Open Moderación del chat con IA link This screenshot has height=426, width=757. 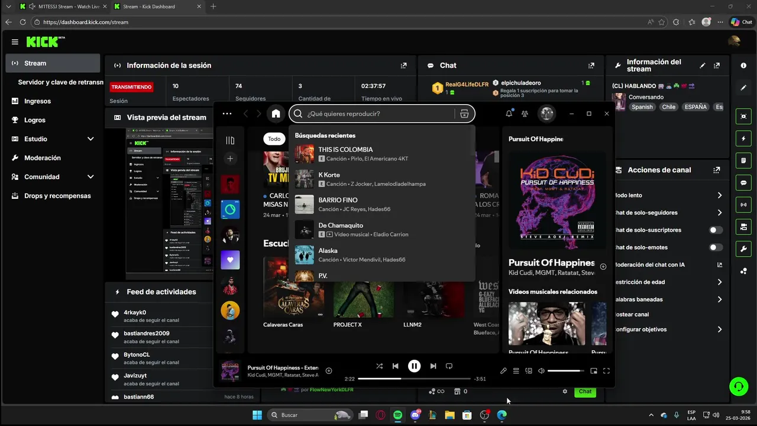point(720,265)
